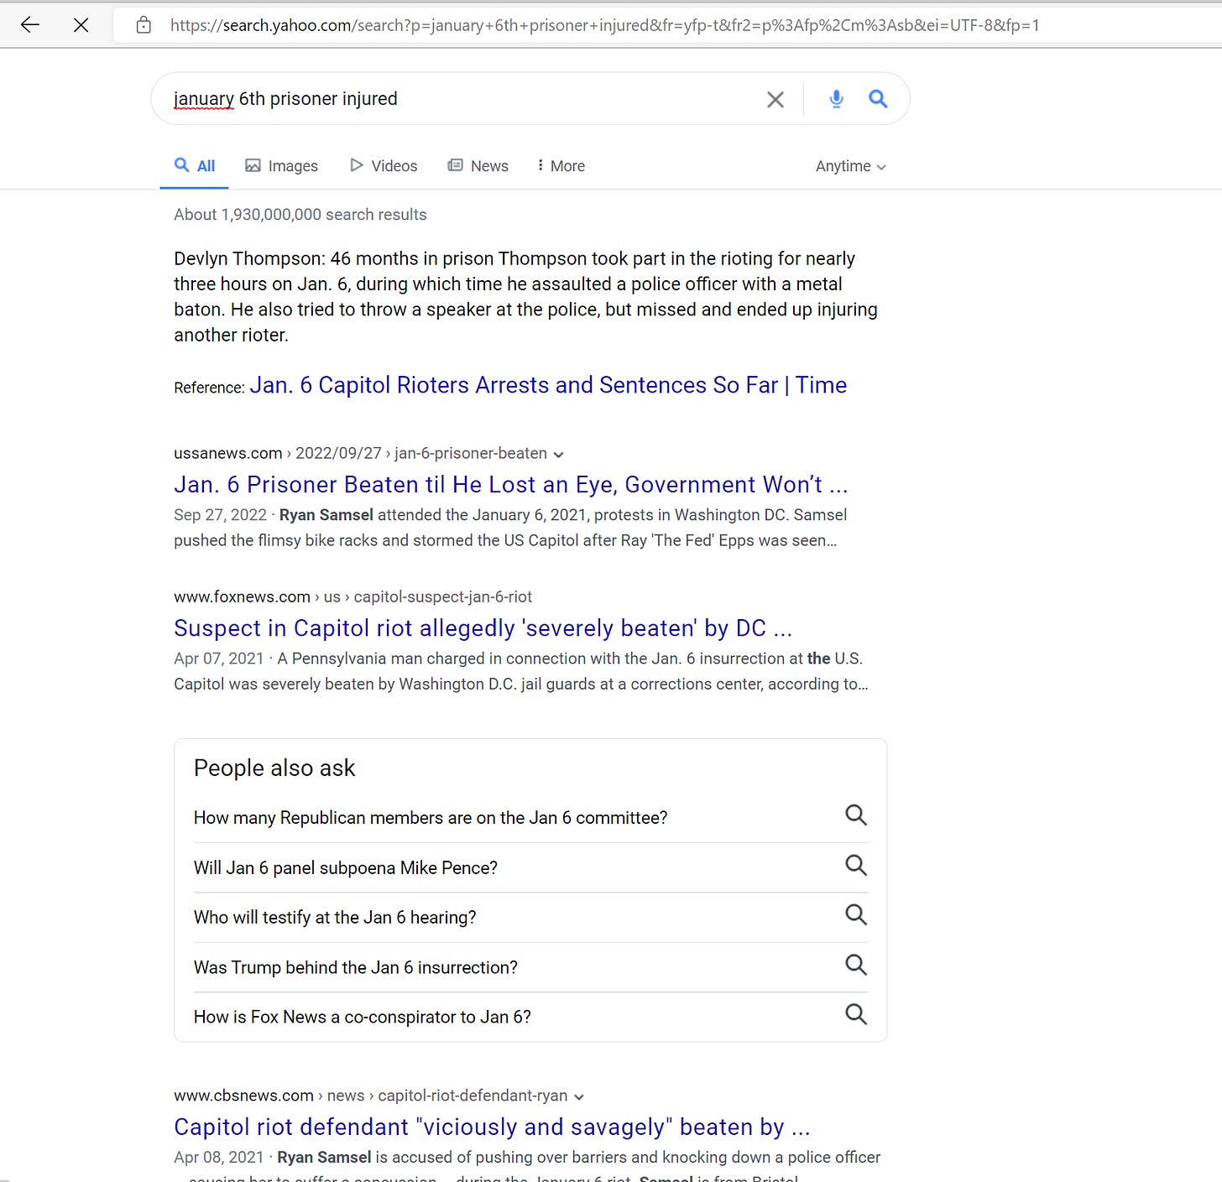Screen dimensions: 1222x1182
Task: Click question 'How is Fox News a co-conspirator'
Action: [363, 1018]
